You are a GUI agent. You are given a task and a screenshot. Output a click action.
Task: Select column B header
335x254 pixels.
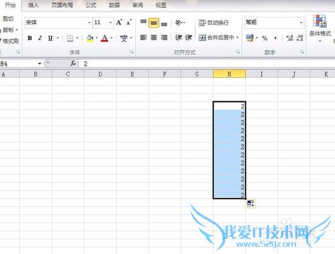click(36, 74)
